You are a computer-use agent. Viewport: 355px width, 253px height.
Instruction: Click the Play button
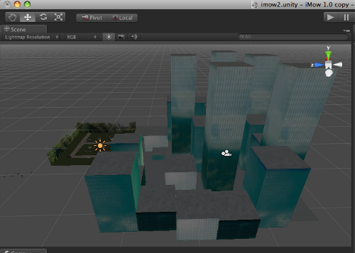tap(330, 17)
